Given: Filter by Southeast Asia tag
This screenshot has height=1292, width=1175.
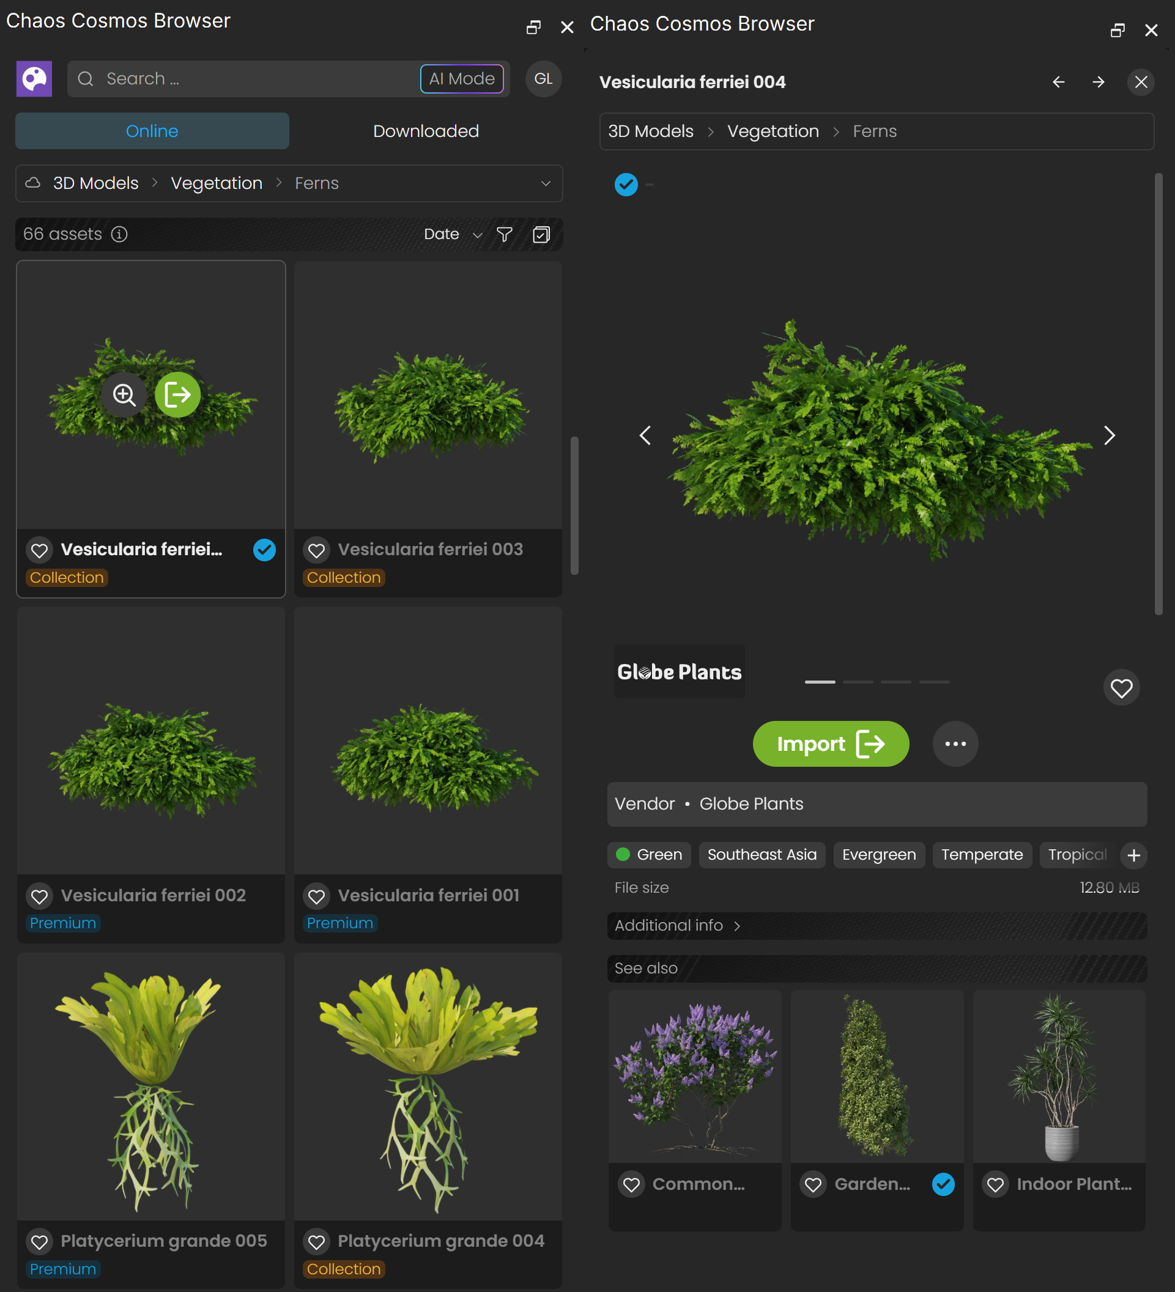Looking at the screenshot, I should click(x=762, y=855).
